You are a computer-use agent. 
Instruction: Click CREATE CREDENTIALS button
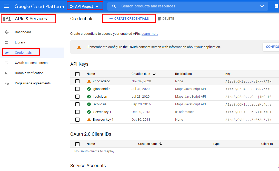pos(129,19)
